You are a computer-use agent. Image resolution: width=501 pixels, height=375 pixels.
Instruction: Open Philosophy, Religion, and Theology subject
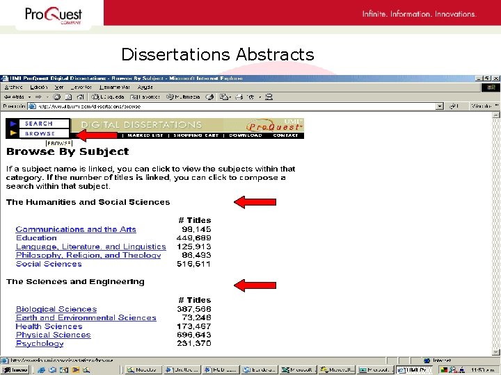88,255
